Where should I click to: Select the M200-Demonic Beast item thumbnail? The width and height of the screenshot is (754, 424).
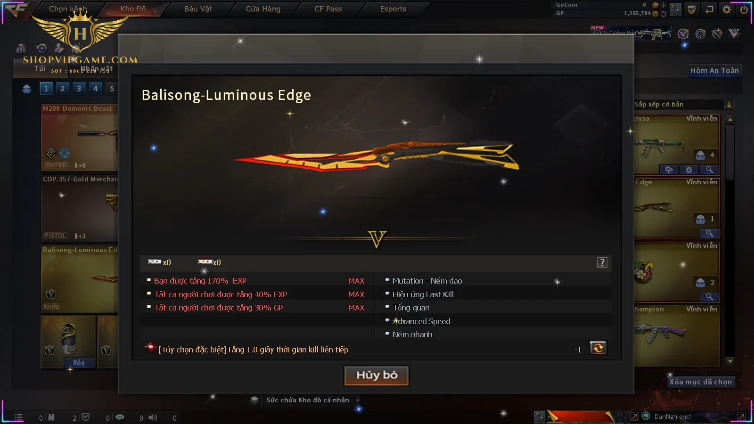coord(79,138)
